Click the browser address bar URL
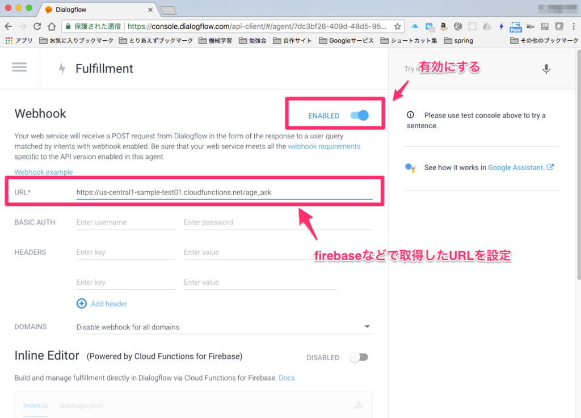This screenshot has width=581, height=418. tap(257, 26)
